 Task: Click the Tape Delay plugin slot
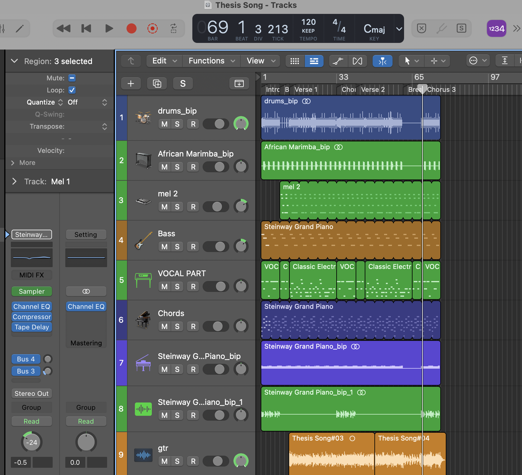[32, 327]
